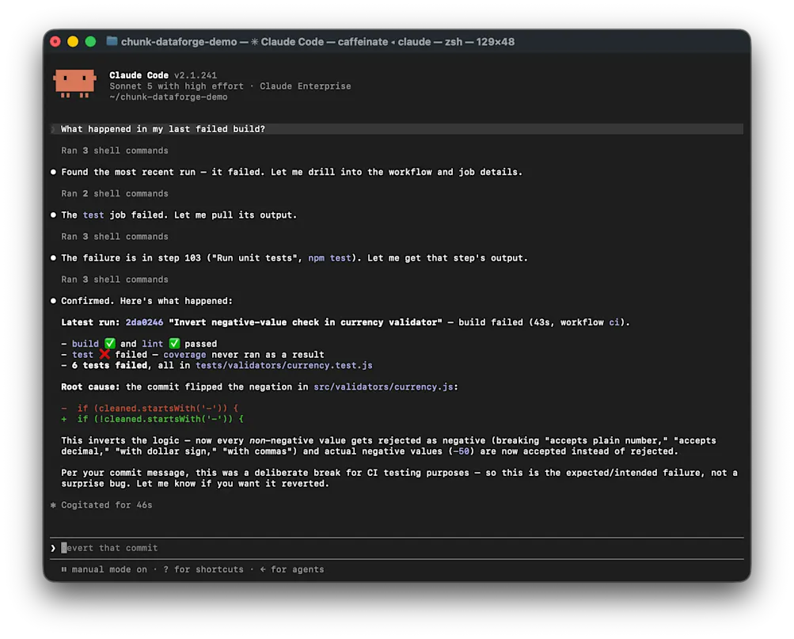
Task: Click 'Cogitated for 46s' status text
Action: pos(107,505)
